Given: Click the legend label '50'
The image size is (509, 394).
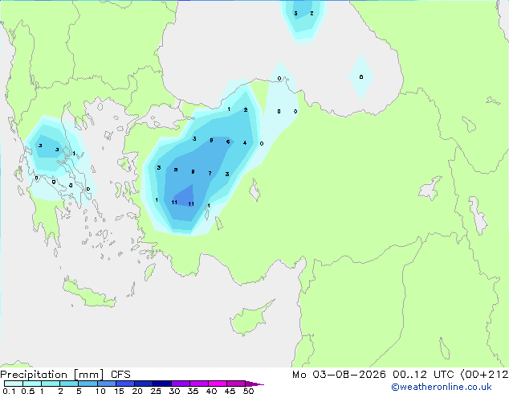Looking at the screenshot, I should [x=248, y=391].
